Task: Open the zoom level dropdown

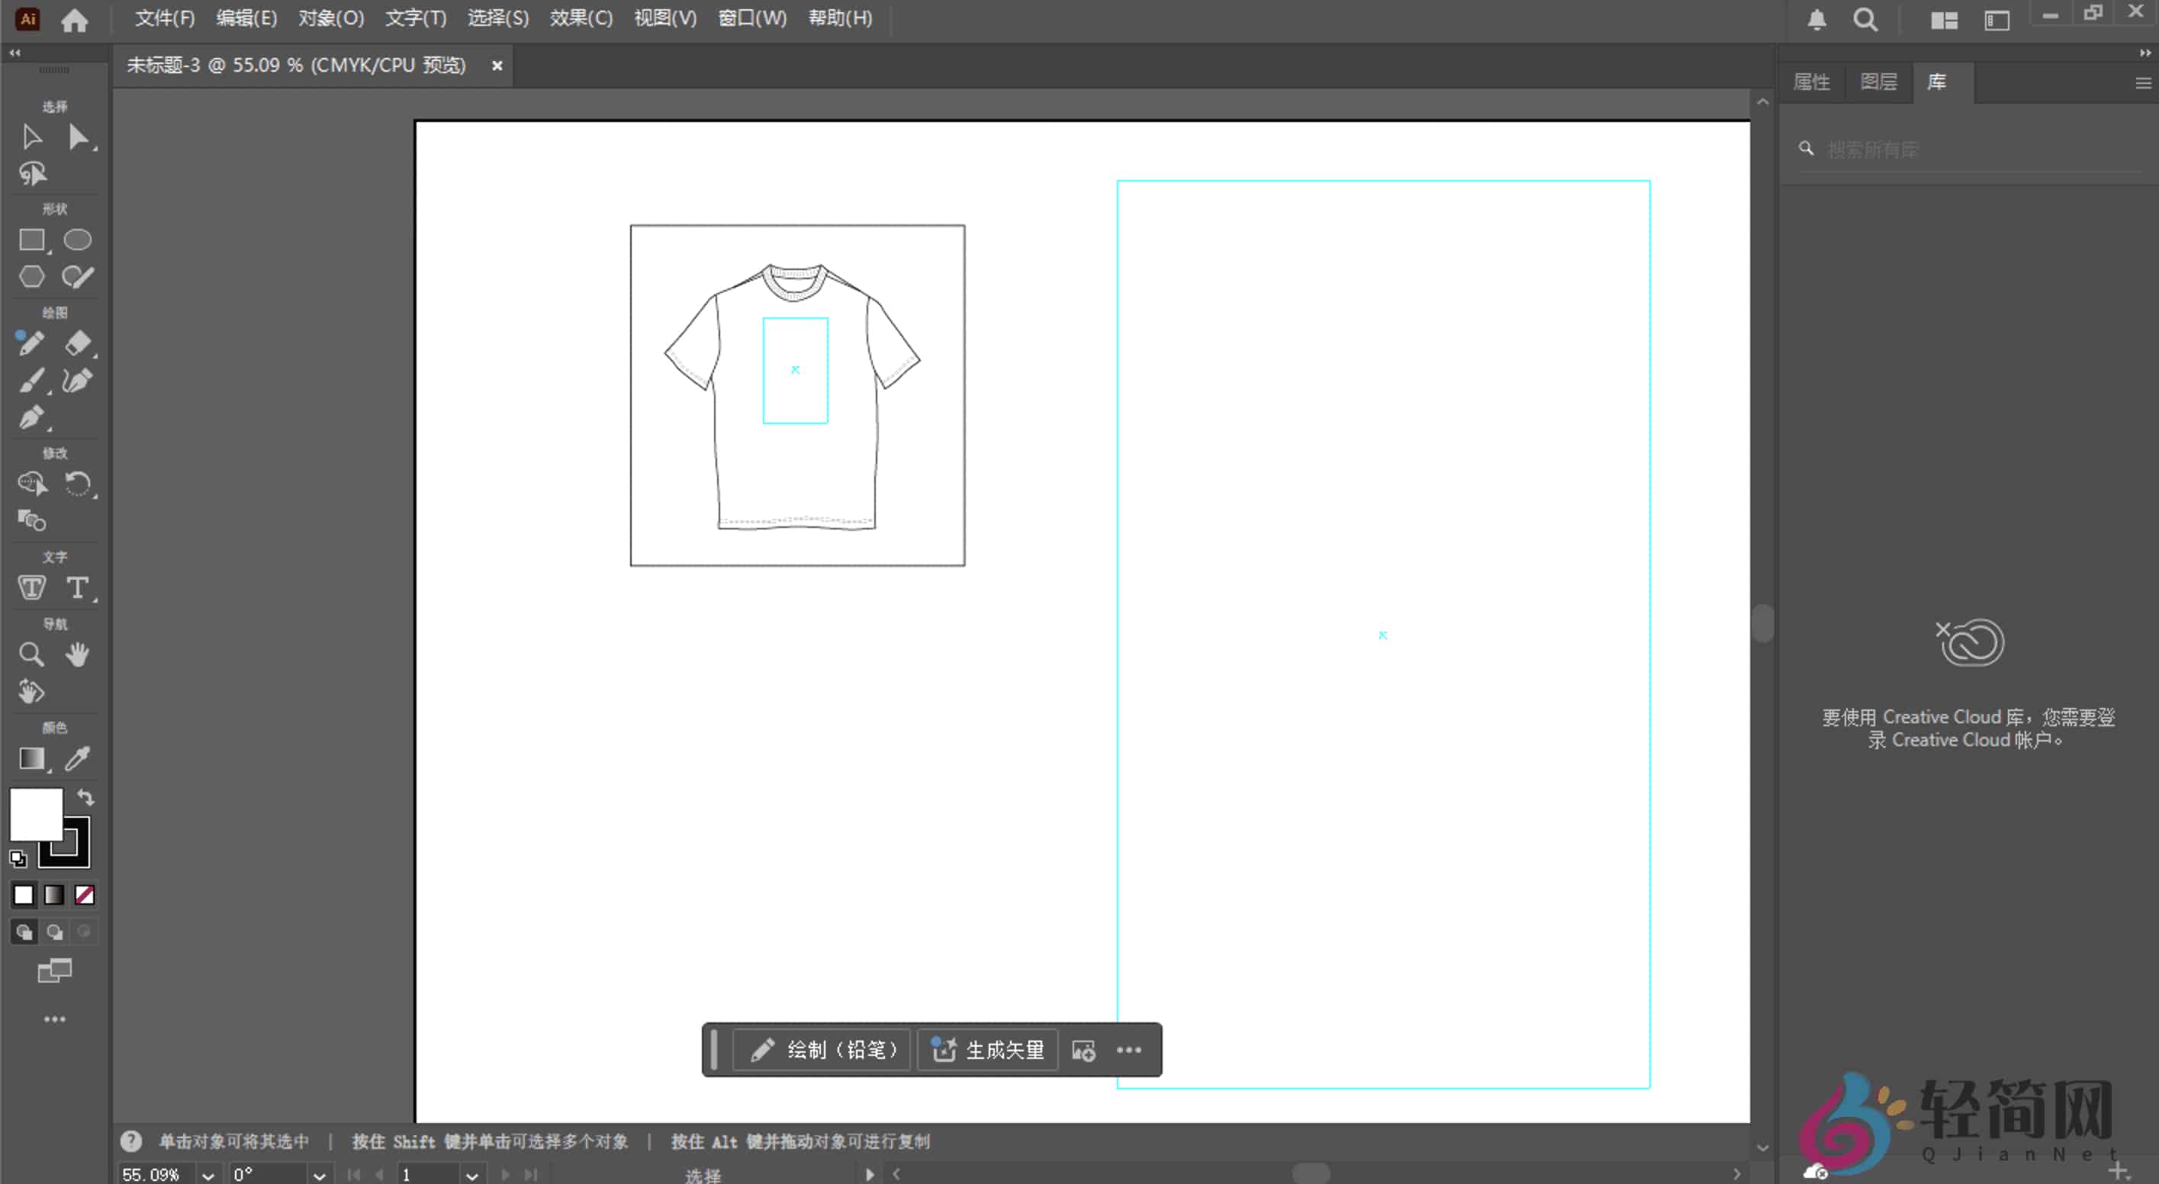Action: [x=209, y=1173]
